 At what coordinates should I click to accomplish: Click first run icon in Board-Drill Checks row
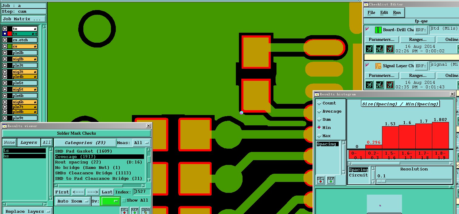(x=369, y=49)
